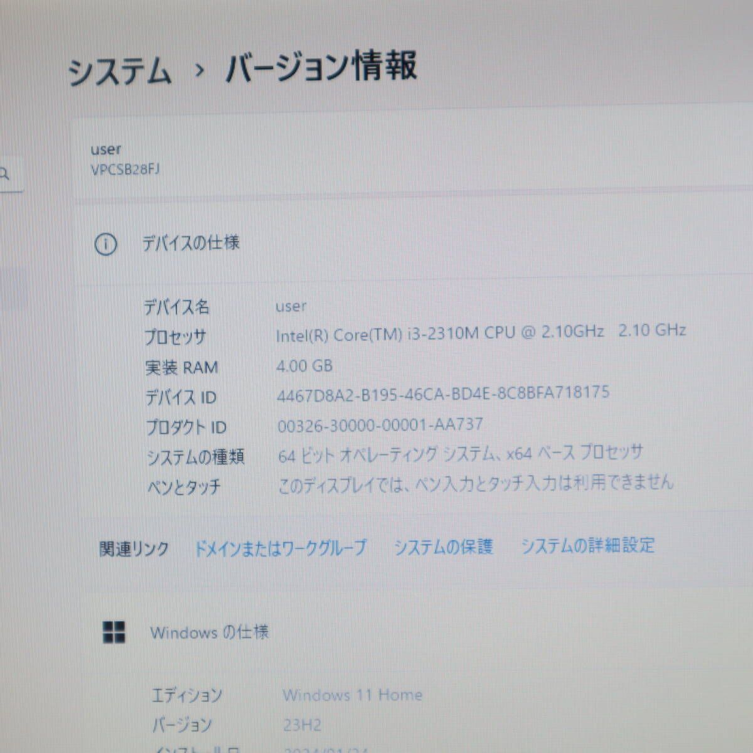This screenshot has width=753, height=753.
Task: Click the 関連リンク label
Action: [x=134, y=549]
